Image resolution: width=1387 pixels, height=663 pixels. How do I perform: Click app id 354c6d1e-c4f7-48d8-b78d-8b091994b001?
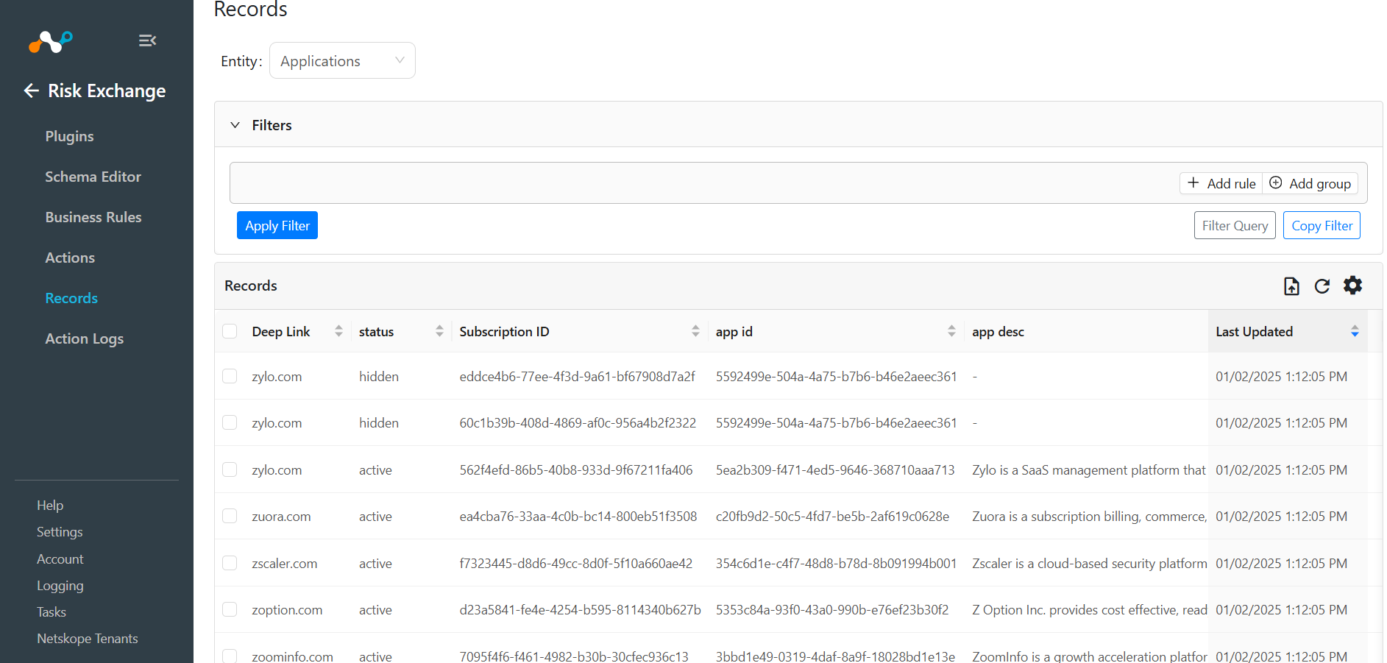click(x=836, y=564)
